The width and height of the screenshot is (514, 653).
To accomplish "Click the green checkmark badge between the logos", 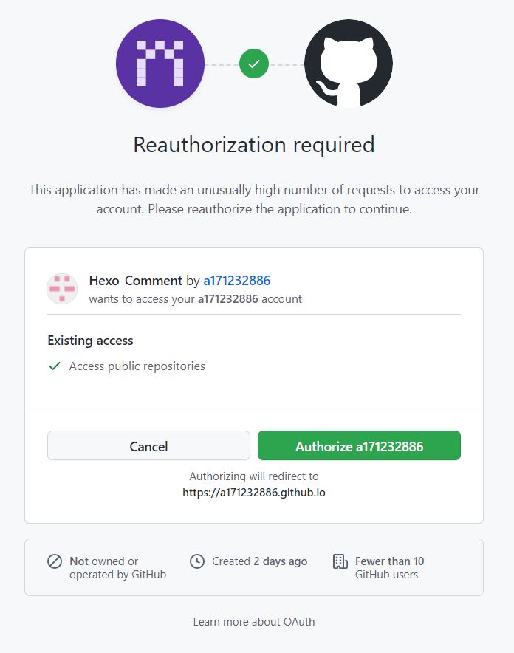I will tap(254, 64).
